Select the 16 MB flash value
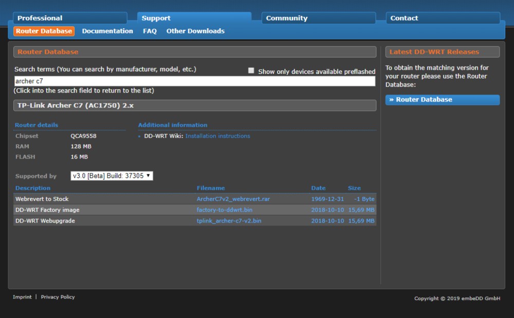Screen dimensions: 514x318 [79, 157]
